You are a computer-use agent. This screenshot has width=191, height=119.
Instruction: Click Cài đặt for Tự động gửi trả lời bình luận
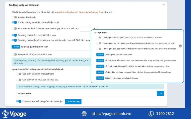(16, 47)
